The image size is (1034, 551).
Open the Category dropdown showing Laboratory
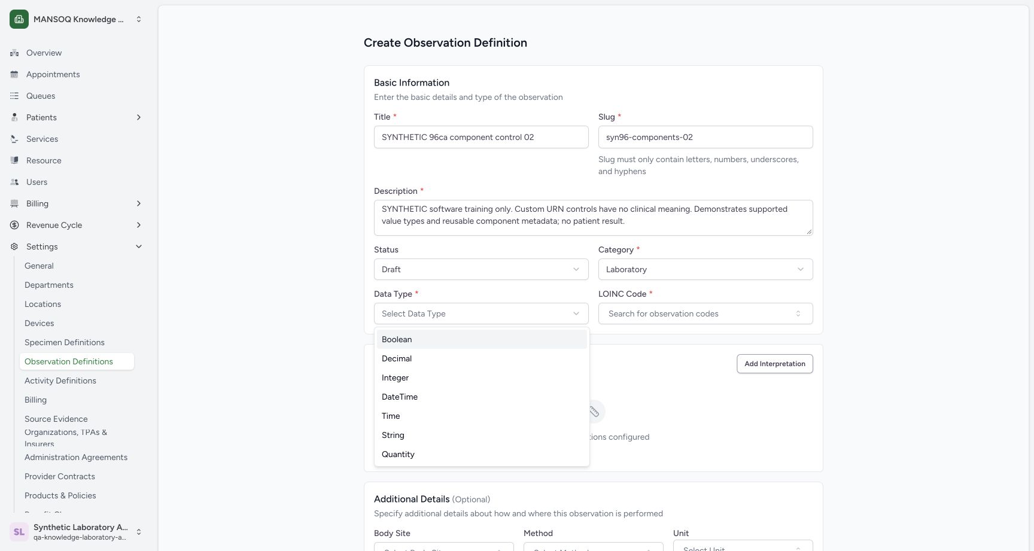click(705, 269)
